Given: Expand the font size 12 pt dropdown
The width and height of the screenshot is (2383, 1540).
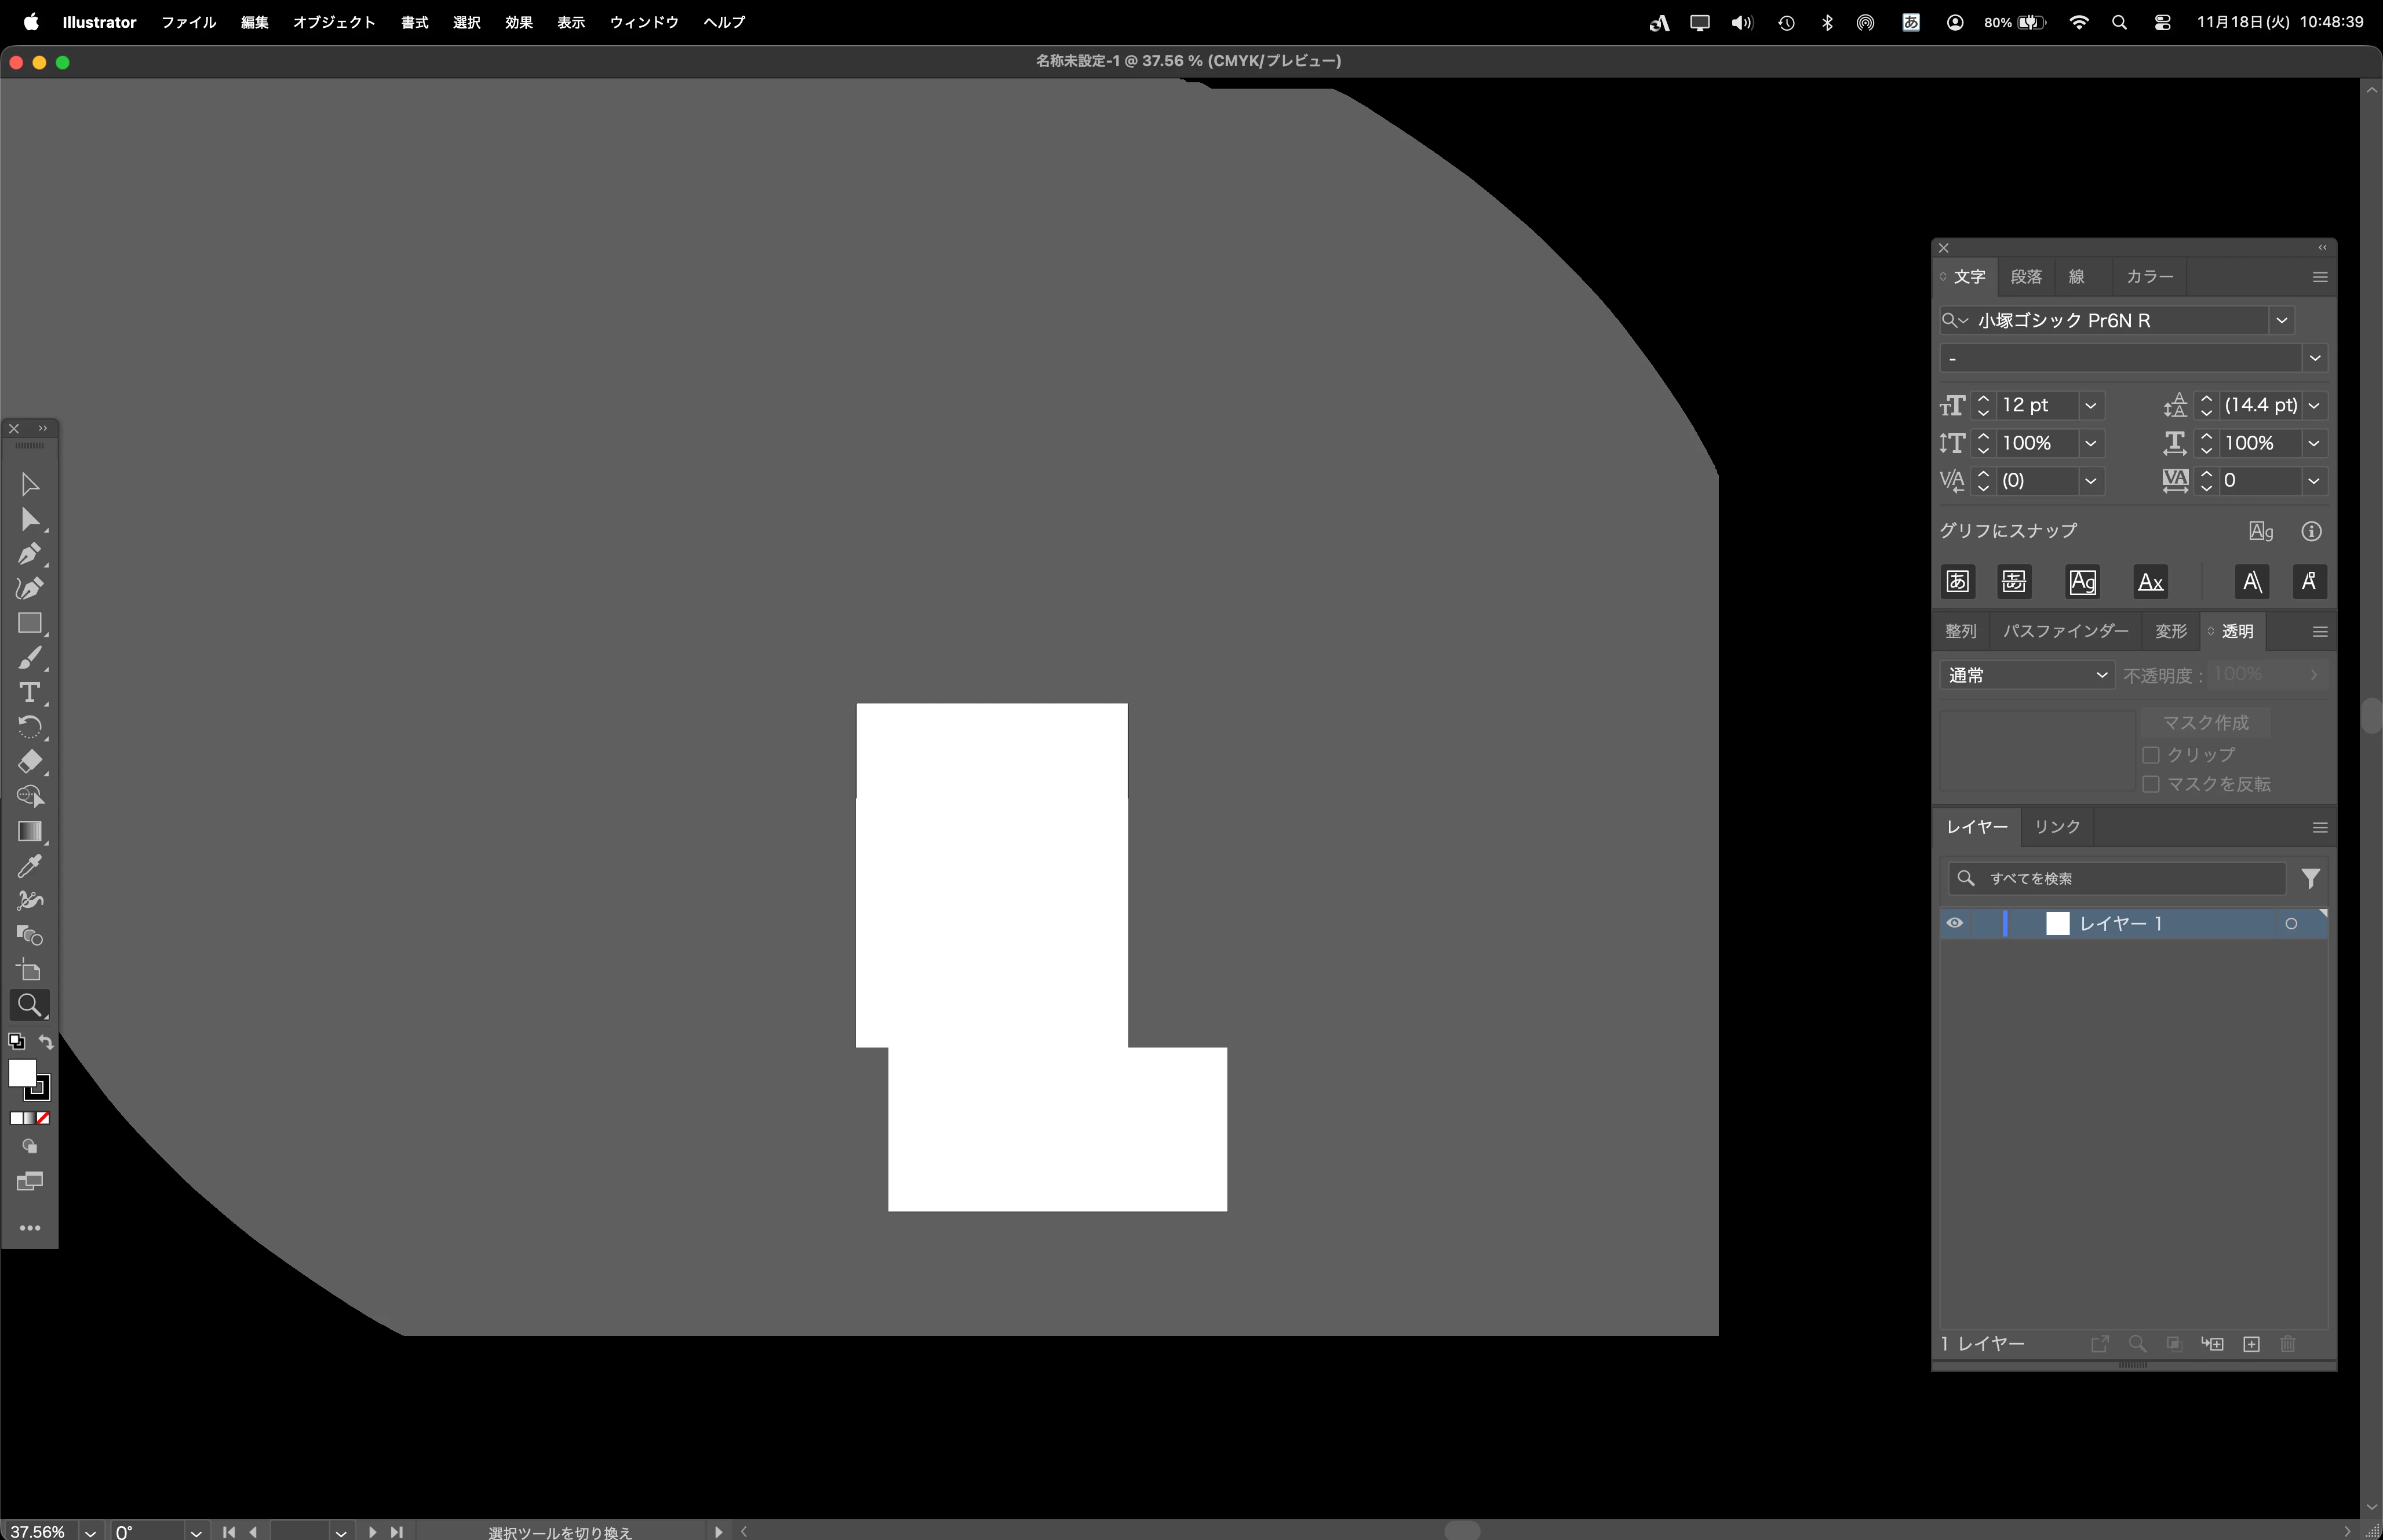Looking at the screenshot, I should tap(2090, 405).
